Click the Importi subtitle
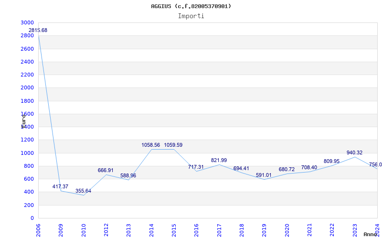Viewport: 382px width, 239px height. point(191,16)
